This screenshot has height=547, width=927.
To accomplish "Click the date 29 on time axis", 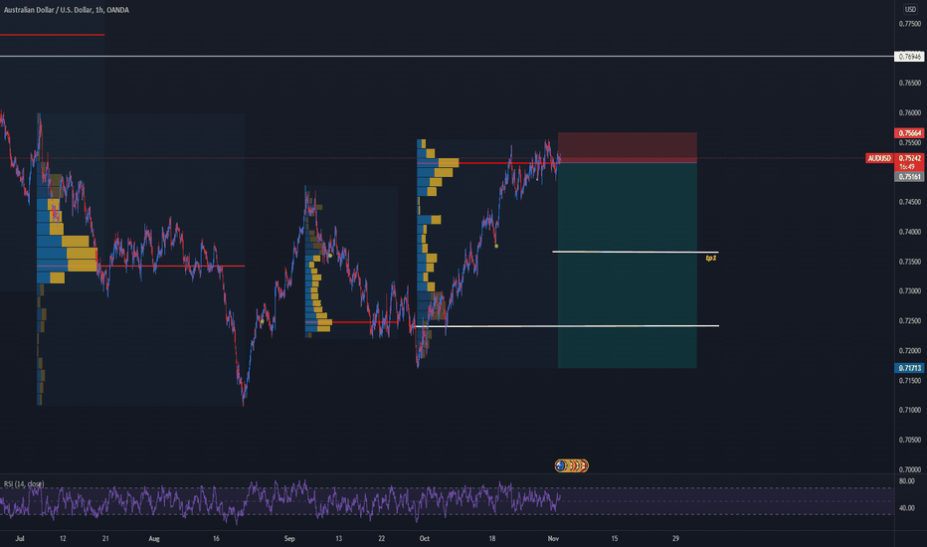I will [x=675, y=539].
